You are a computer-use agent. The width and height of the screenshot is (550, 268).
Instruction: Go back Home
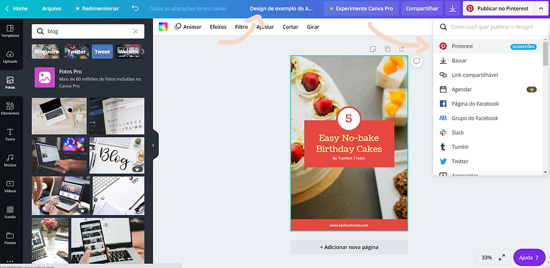pyautogui.click(x=17, y=8)
